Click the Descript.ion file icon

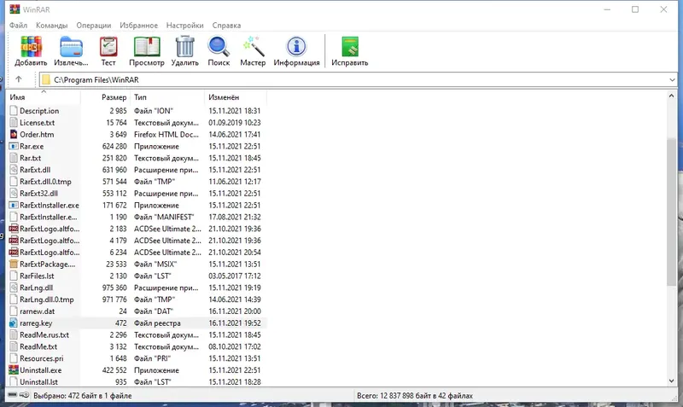pos(14,111)
